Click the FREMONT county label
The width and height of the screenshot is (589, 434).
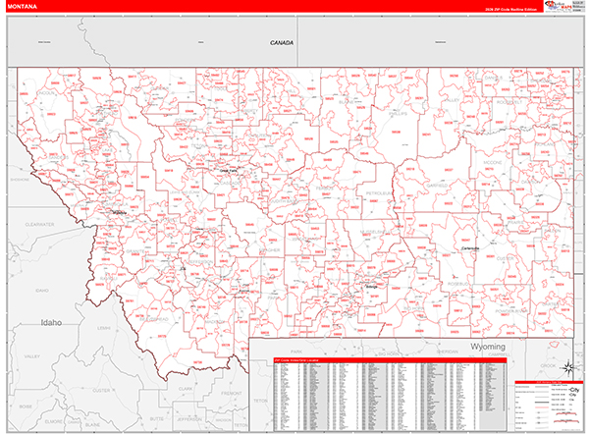click(232, 394)
